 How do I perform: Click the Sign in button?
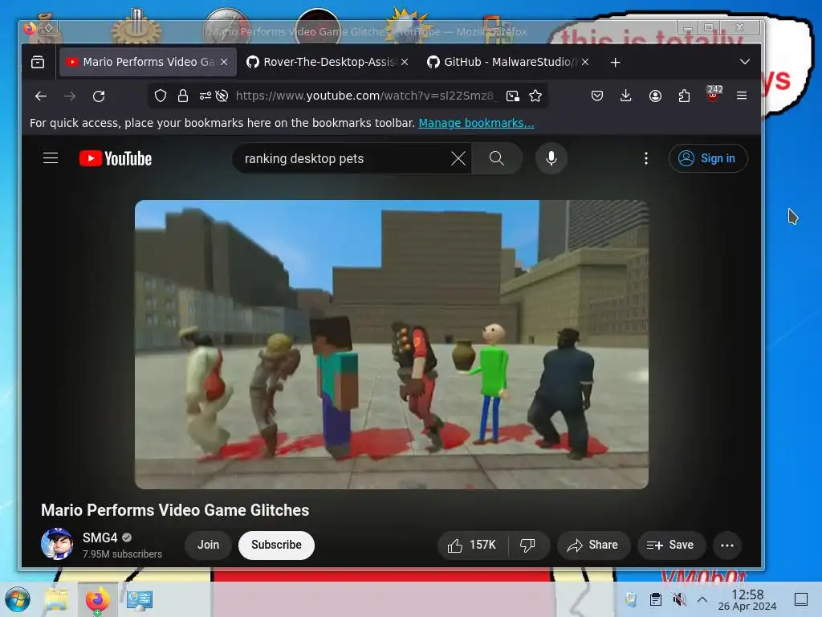point(708,158)
